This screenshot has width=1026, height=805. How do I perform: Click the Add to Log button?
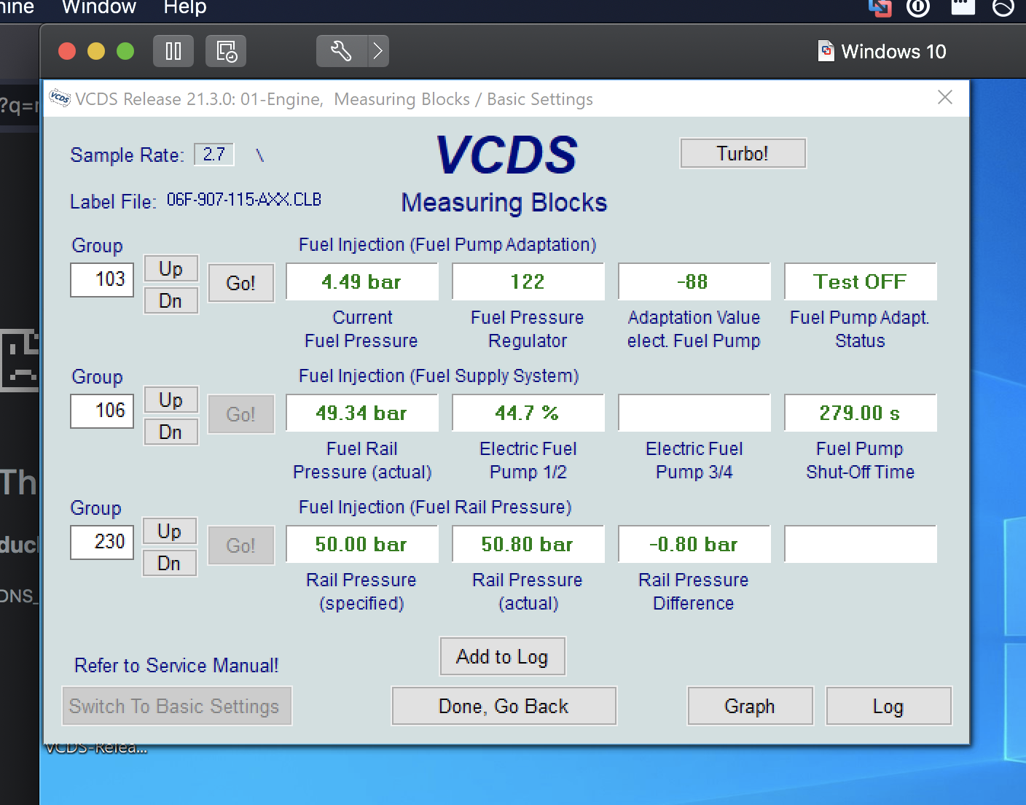502,656
